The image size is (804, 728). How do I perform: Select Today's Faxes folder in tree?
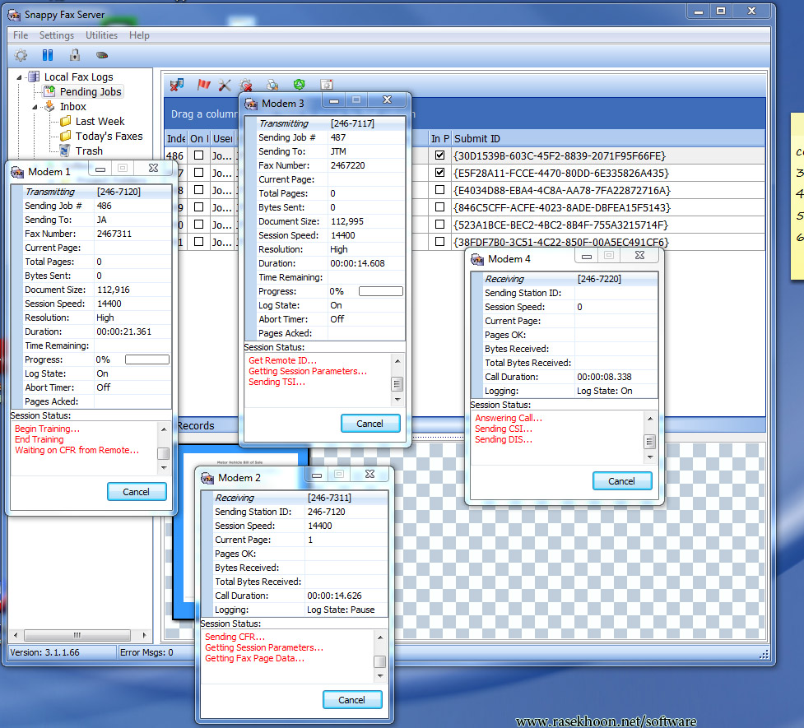click(109, 137)
